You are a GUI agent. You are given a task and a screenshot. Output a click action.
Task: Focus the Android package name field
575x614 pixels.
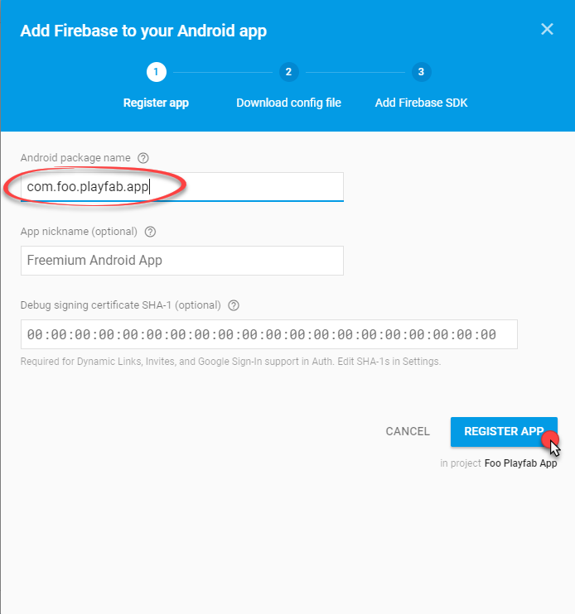pos(182,187)
